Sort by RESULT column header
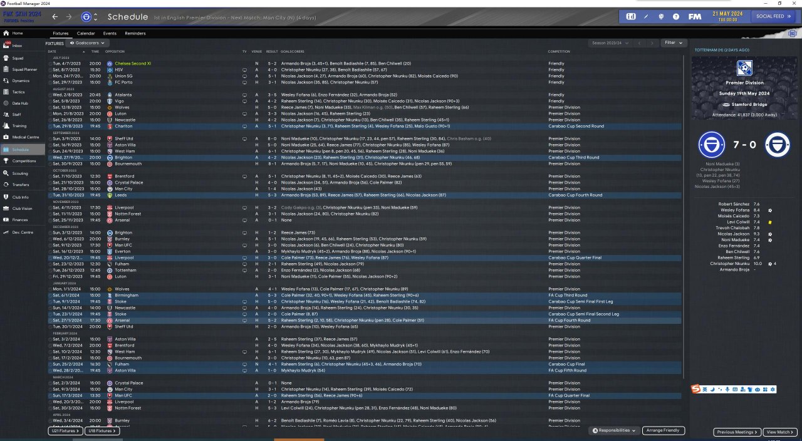This screenshot has height=441, width=802. pyautogui.click(x=271, y=51)
